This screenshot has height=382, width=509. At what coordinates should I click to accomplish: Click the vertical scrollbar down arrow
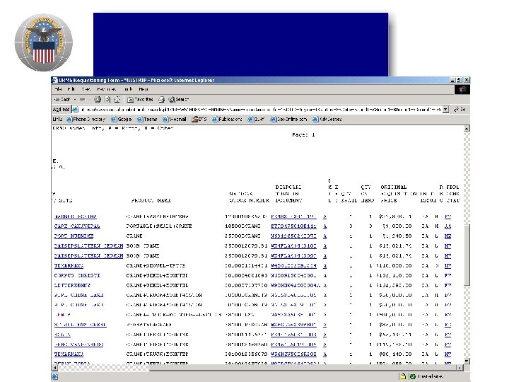click(467, 361)
